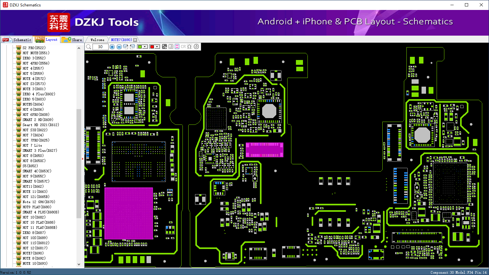This screenshot has height=275, width=489.
Task: Open the Share tab
Action: point(72,40)
